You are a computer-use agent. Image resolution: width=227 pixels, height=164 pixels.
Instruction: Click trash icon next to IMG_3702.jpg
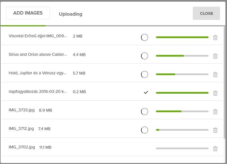[215, 149]
